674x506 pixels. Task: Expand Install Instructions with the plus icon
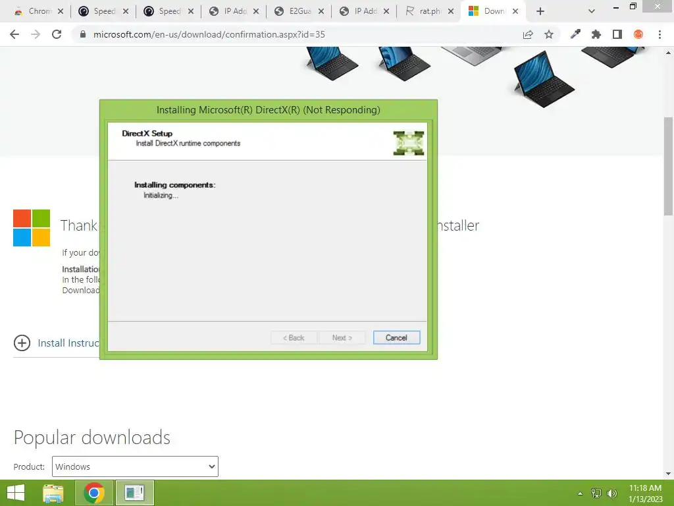tap(22, 343)
